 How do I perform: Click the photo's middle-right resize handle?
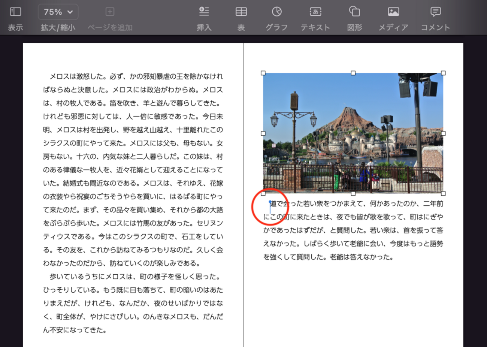point(443,133)
